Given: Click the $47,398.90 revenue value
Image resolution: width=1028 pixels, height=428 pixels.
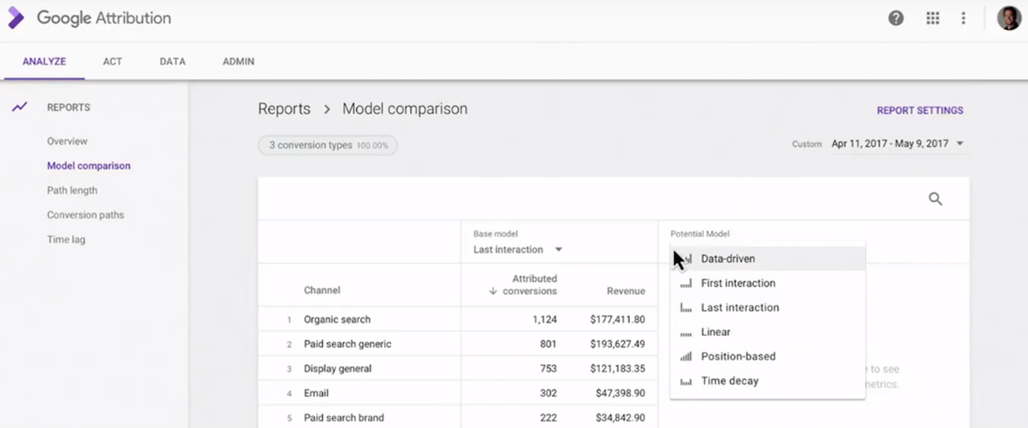Looking at the screenshot, I should tap(621, 393).
